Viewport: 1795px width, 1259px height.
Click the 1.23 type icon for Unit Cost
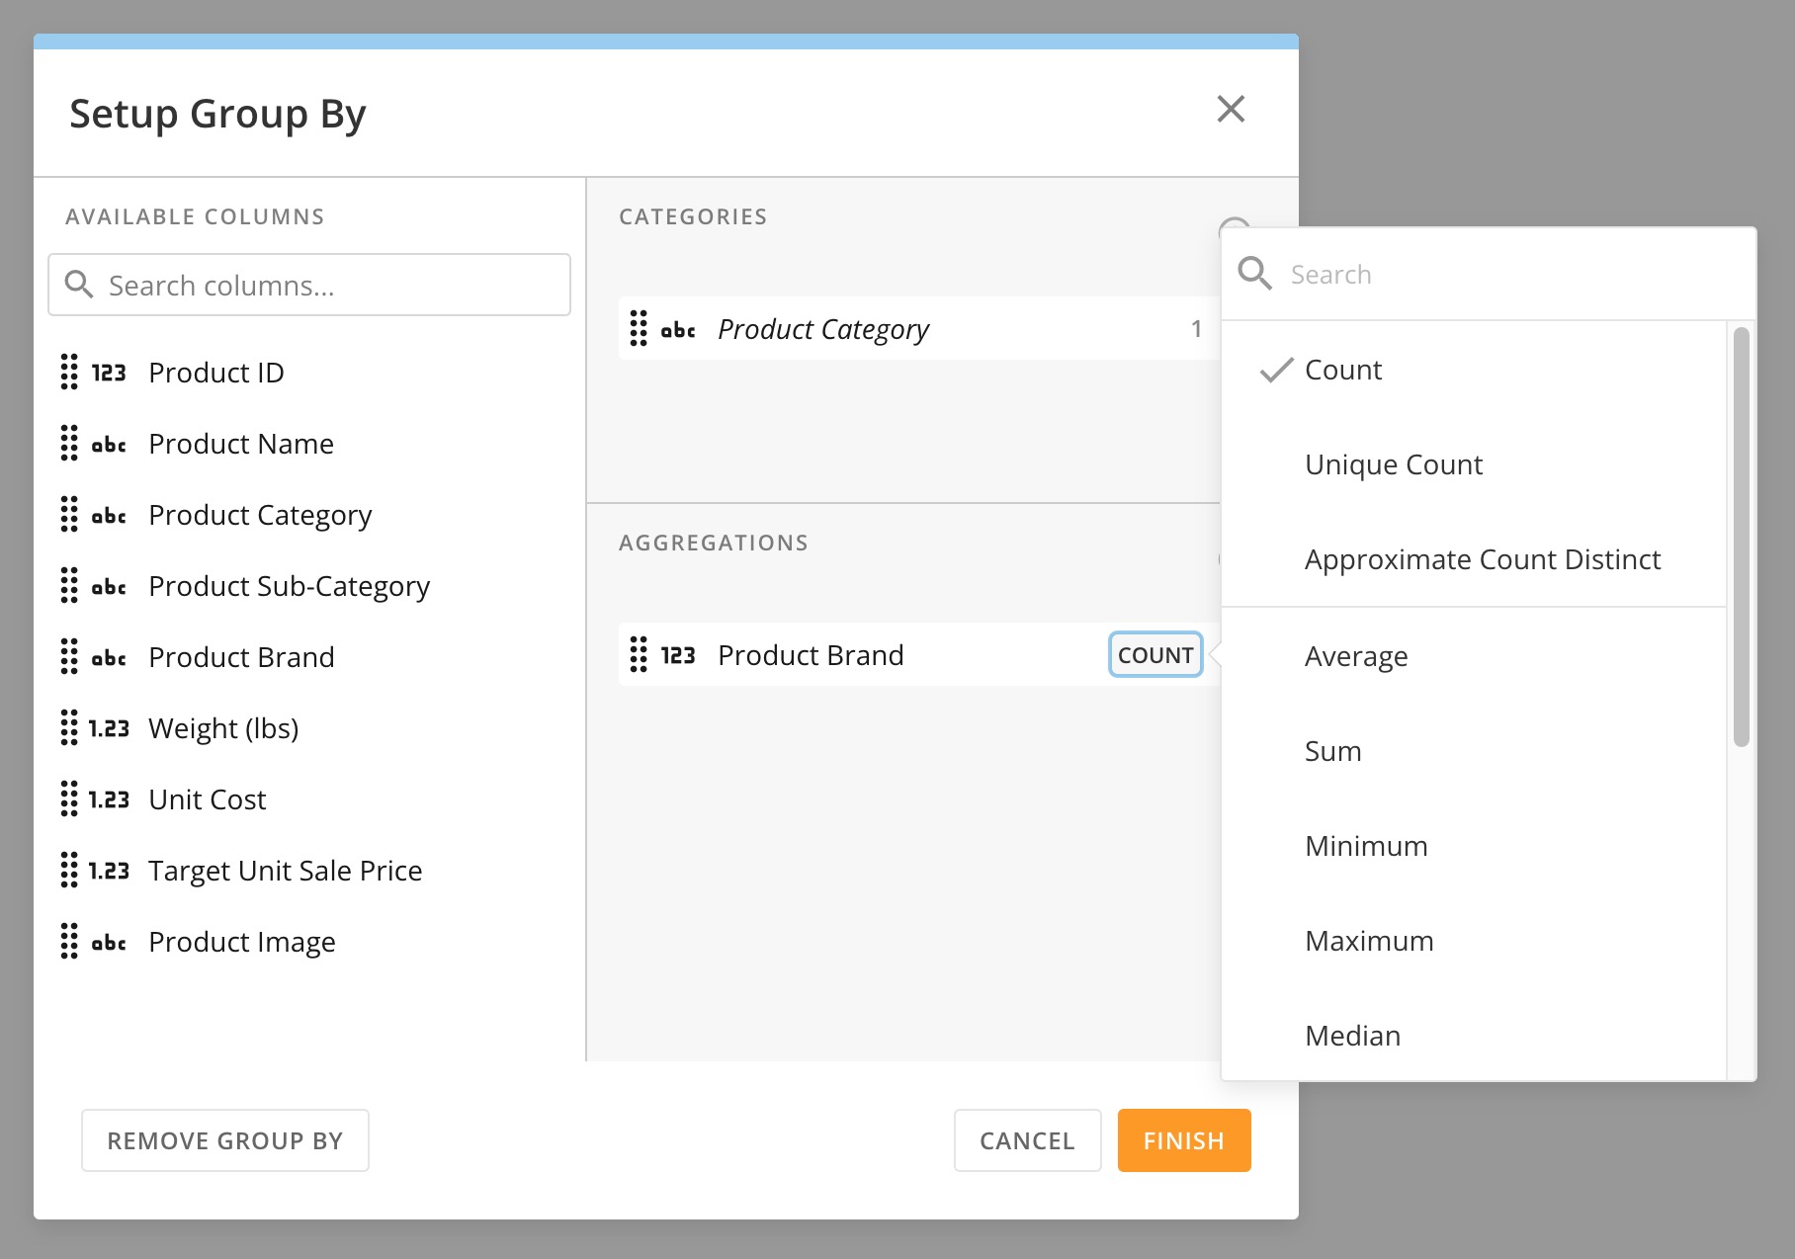tap(109, 799)
